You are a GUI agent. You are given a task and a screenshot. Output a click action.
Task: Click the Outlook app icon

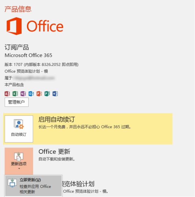coord(31,94)
